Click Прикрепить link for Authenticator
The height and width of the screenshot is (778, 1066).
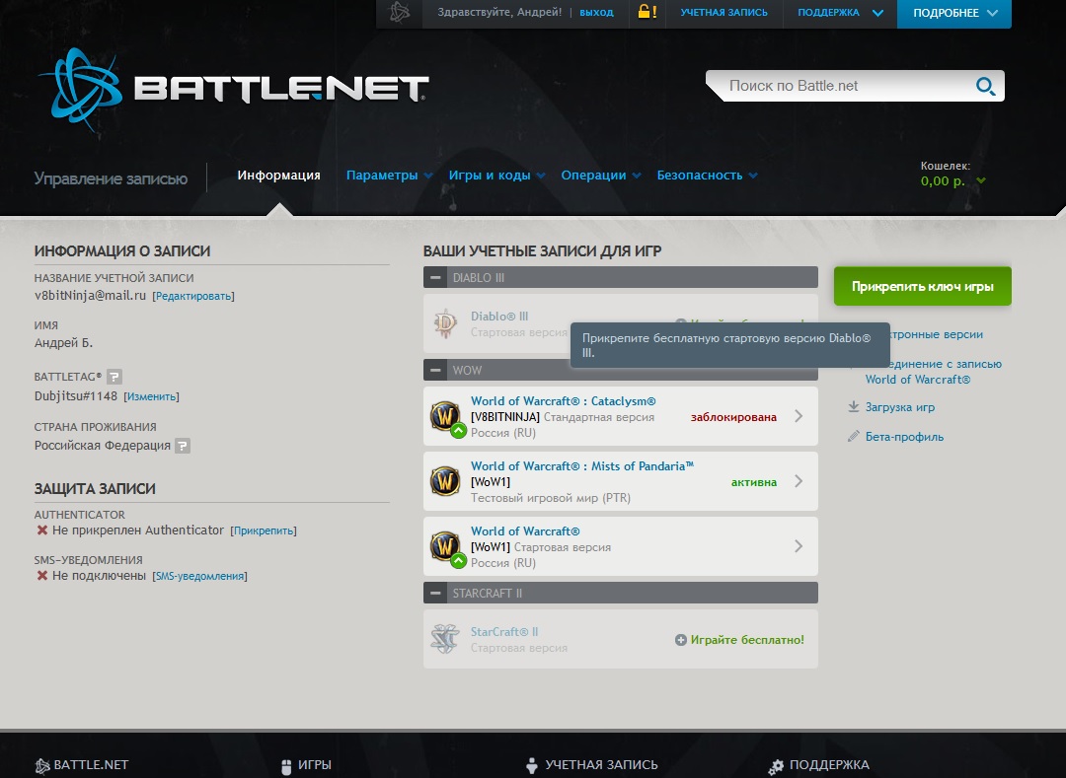(264, 530)
